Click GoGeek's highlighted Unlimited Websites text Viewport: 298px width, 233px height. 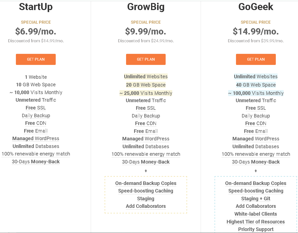256,76
